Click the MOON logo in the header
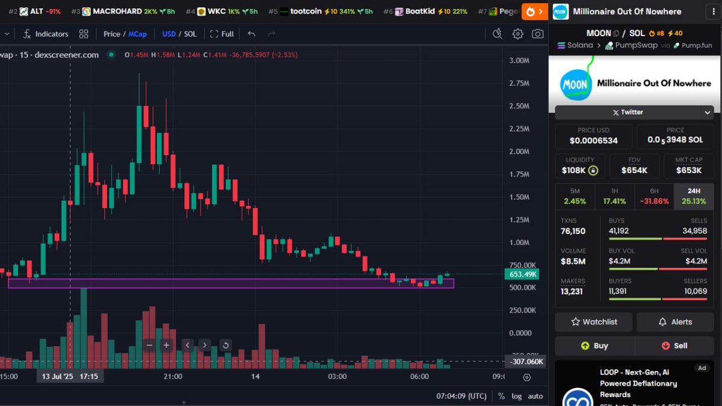The width and height of the screenshot is (722, 406). click(x=560, y=11)
